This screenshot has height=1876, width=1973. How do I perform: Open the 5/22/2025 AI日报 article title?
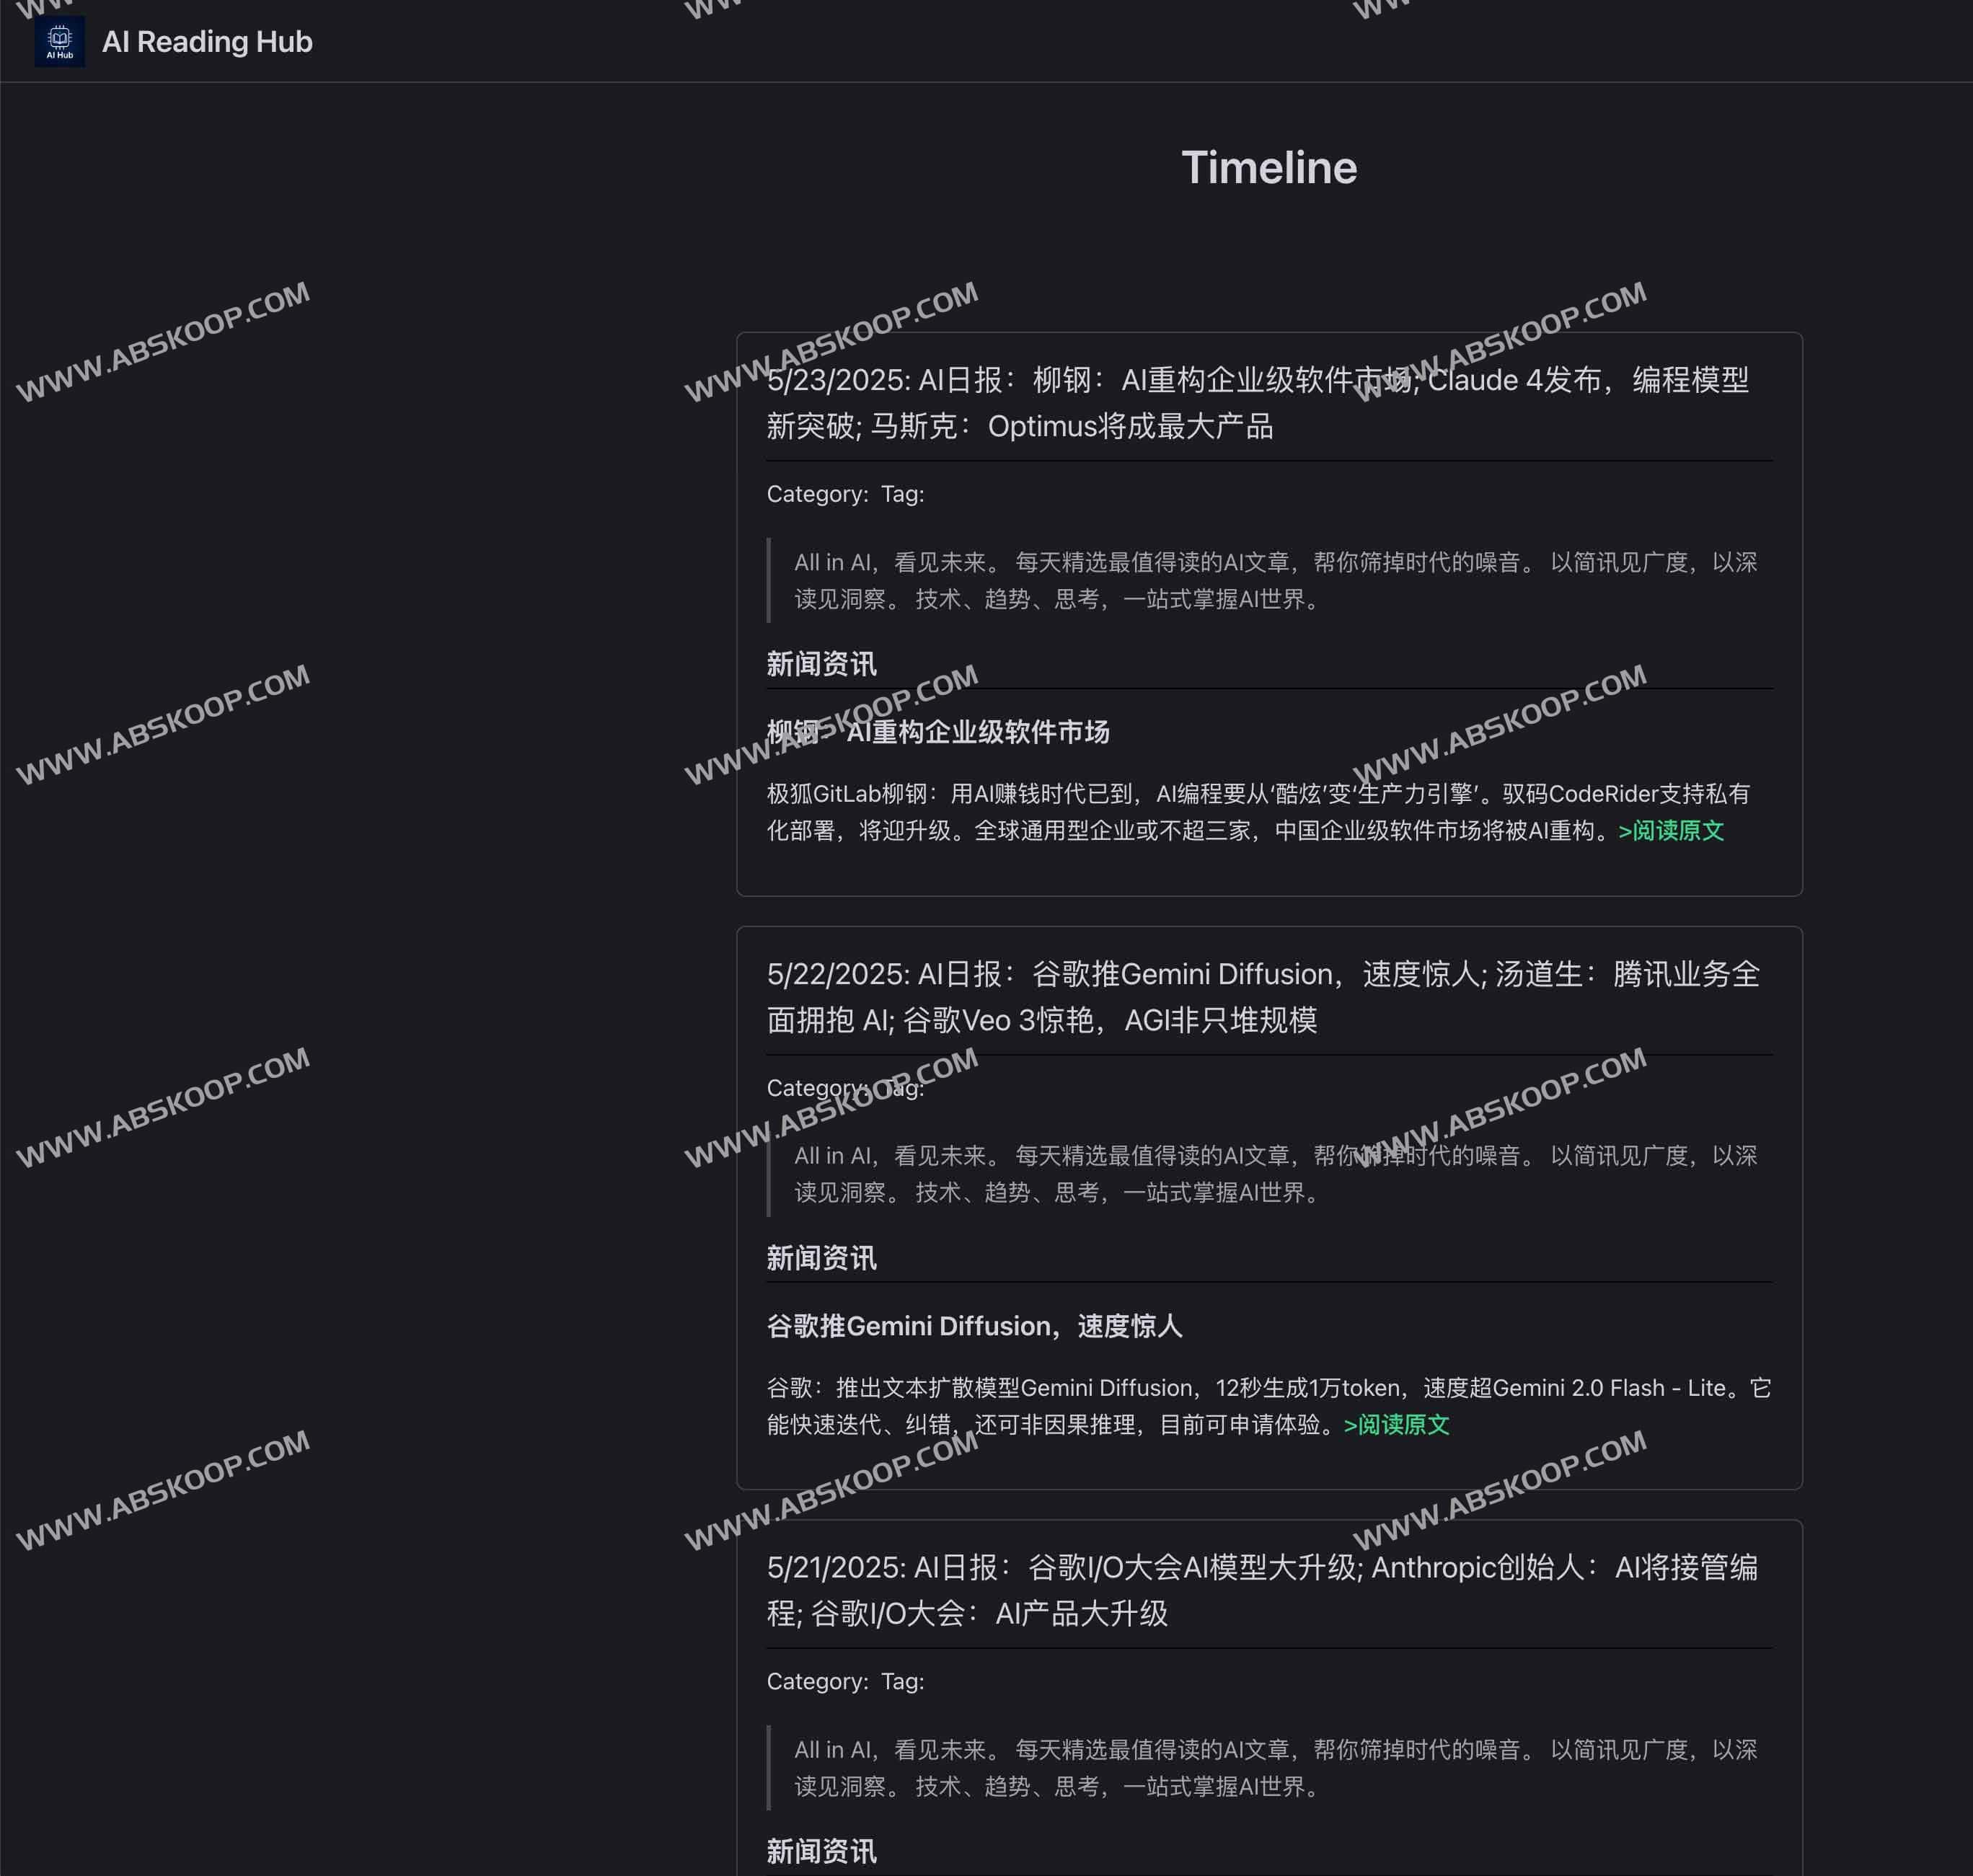[x=1265, y=997]
